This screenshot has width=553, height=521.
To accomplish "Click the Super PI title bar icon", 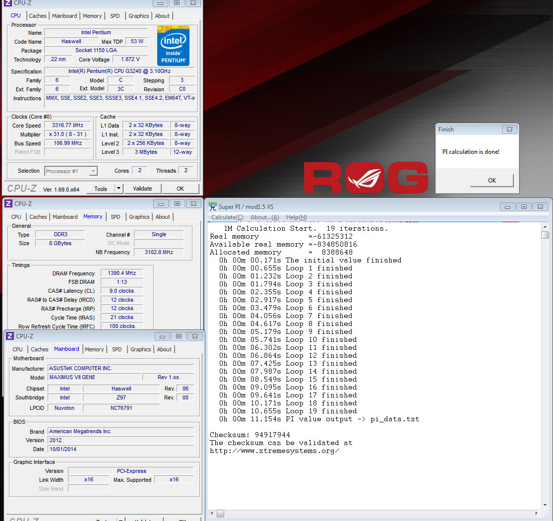I will coord(213,206).
